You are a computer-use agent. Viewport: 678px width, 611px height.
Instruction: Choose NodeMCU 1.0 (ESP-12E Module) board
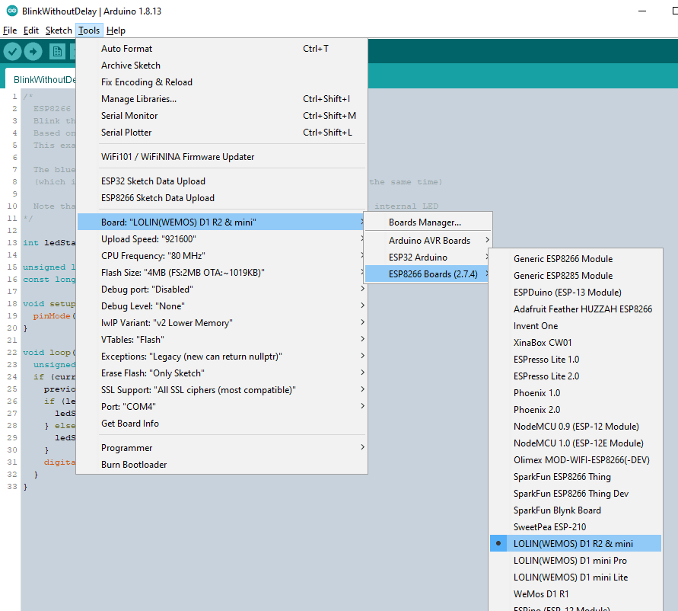578,443
